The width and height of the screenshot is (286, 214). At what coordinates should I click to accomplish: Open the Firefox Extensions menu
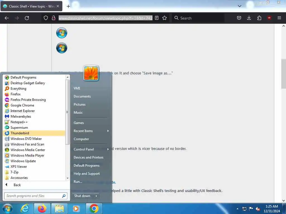click(259, 18)
